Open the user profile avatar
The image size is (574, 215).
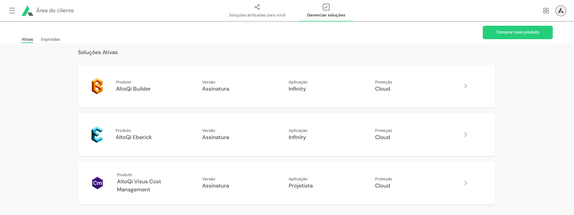561,11
